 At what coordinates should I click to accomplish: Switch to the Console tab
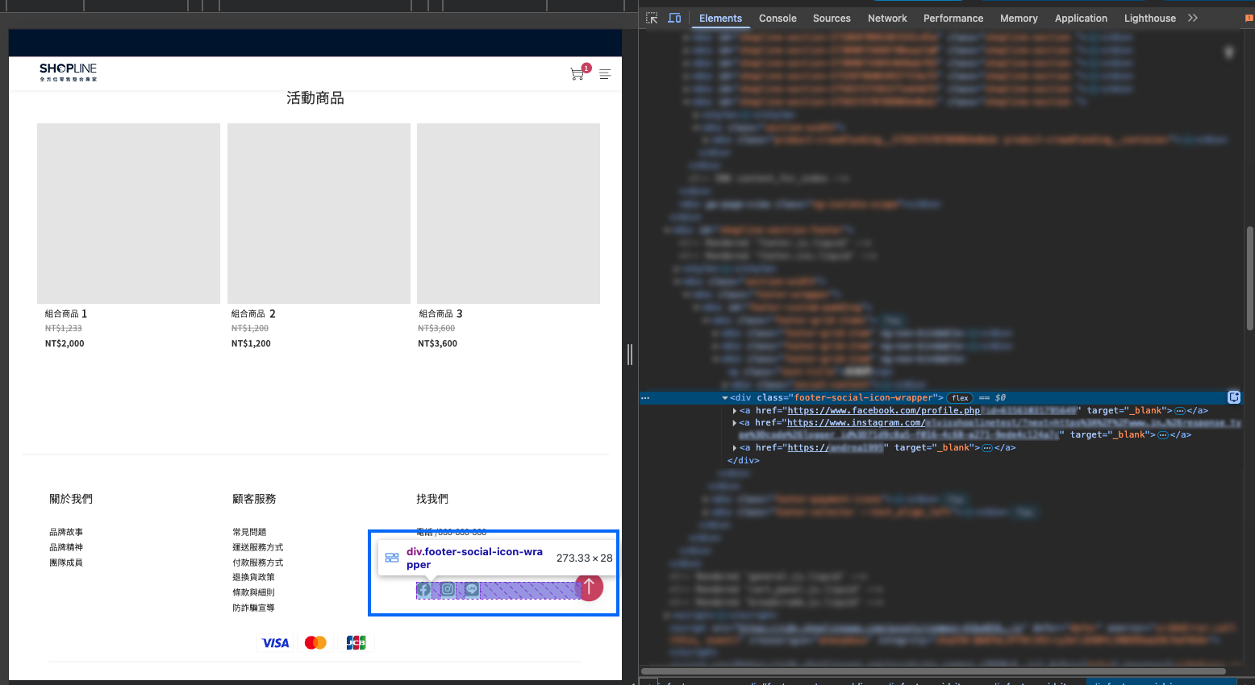(x=778, y=18)
